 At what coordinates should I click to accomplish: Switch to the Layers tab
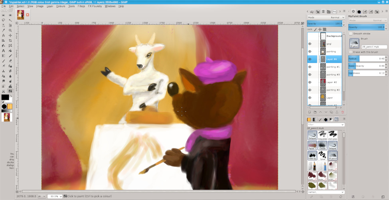coord(323,12)
